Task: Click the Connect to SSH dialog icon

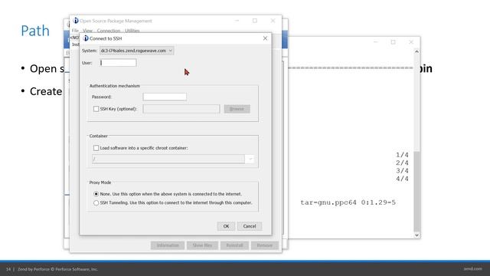Action: [86, 38]
